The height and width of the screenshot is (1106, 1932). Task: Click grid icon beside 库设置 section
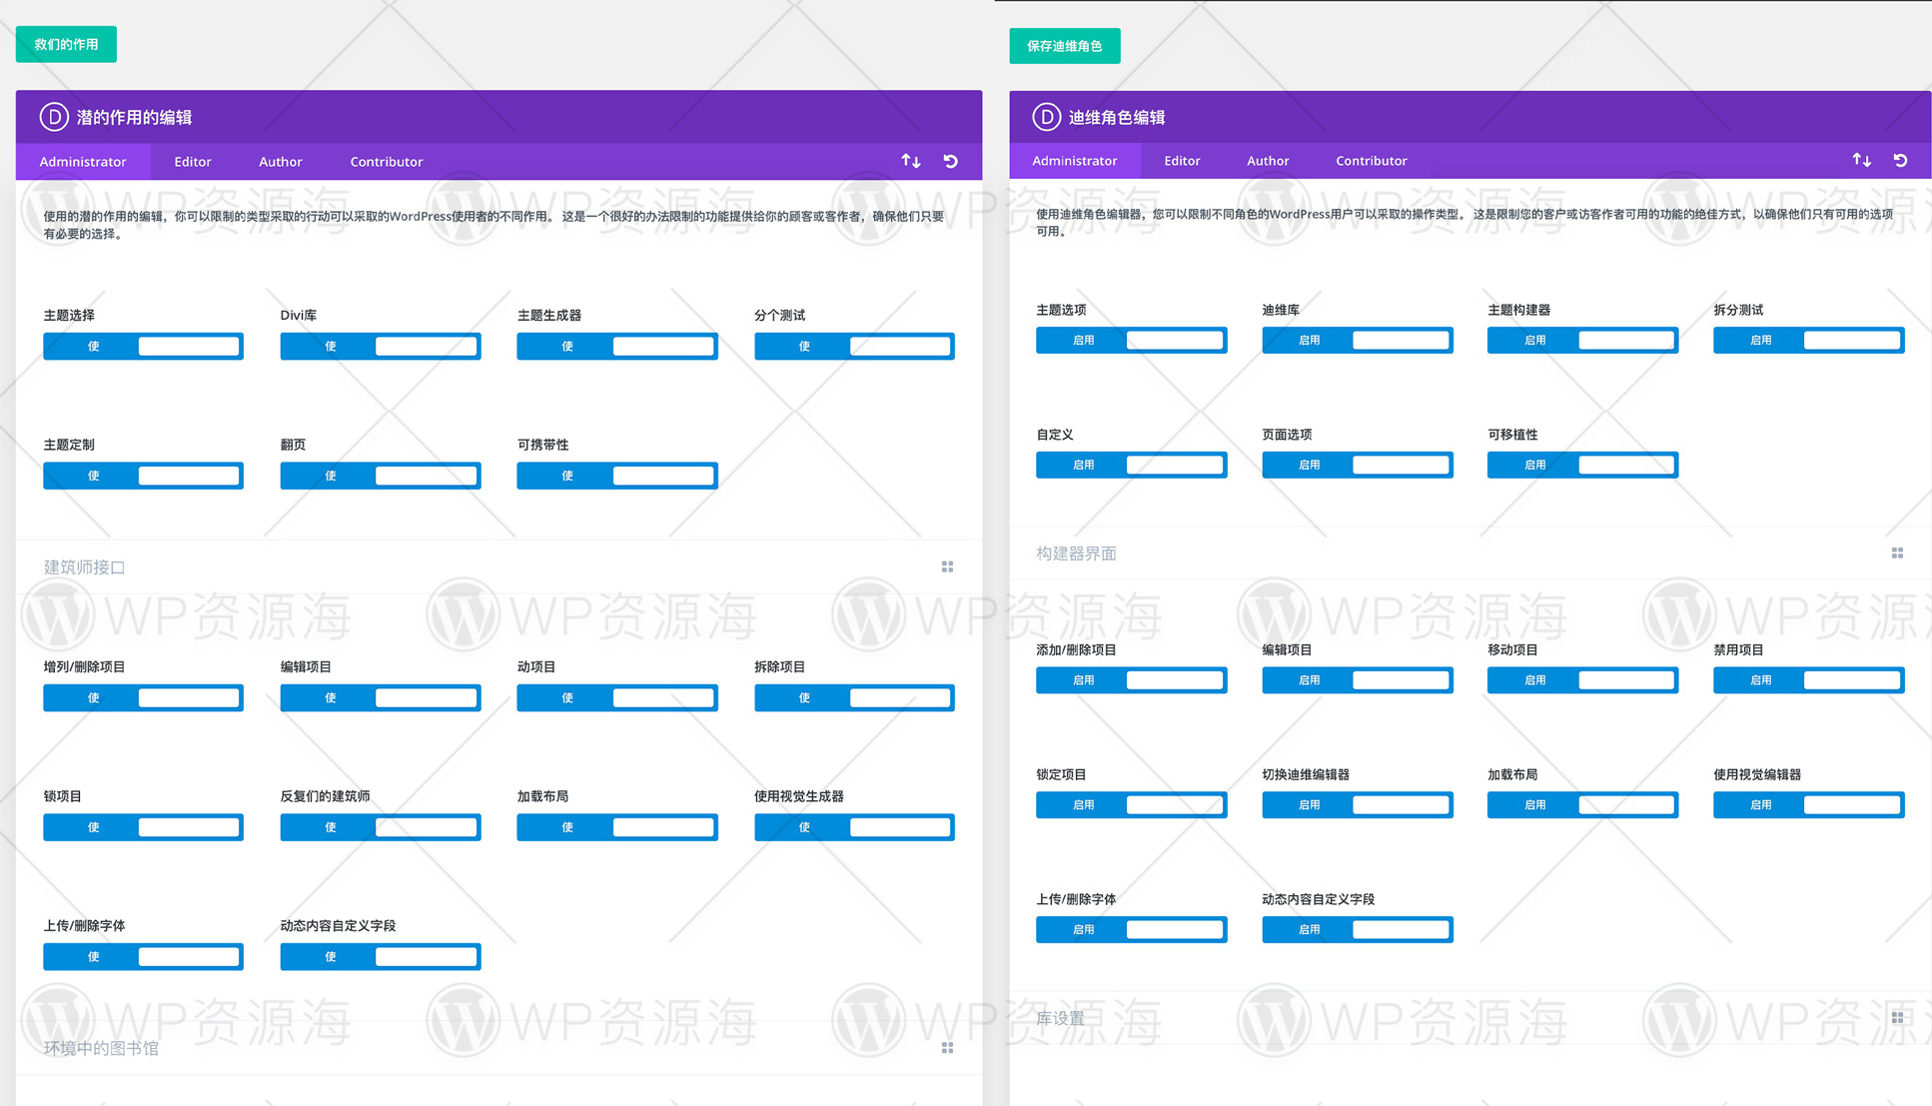pyautogui.click(x=1897, y=1017)
